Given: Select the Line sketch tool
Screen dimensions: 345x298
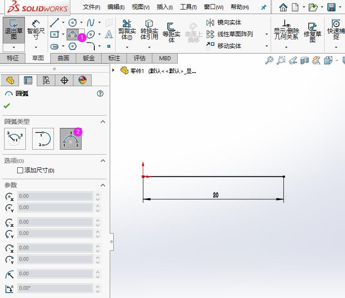Looking at the screenshot, I should (x=54, y=22).
